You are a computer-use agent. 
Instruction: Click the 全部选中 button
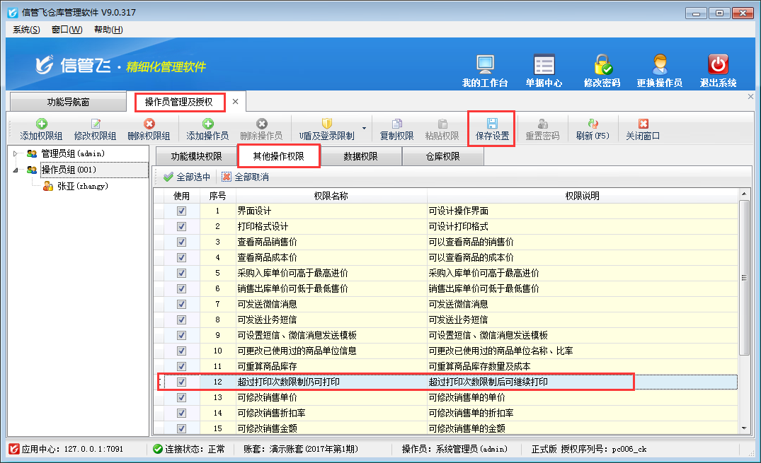187,177
